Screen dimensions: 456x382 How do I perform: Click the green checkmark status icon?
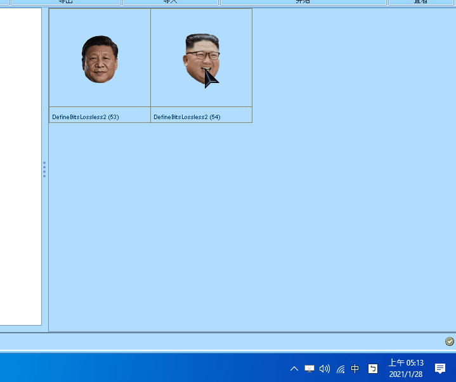[449, 341]
